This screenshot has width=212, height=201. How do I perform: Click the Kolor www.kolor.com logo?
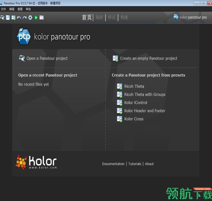pyautogui.click(x=36, y=162)
